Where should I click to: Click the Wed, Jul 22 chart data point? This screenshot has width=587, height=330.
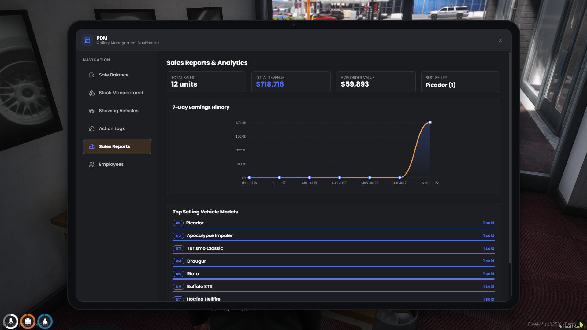[430, 122]
